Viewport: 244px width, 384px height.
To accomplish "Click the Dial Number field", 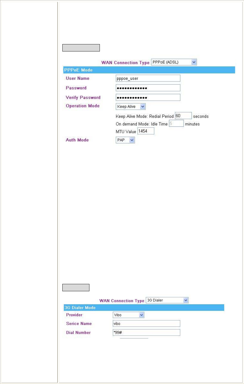I will (146, 333).
